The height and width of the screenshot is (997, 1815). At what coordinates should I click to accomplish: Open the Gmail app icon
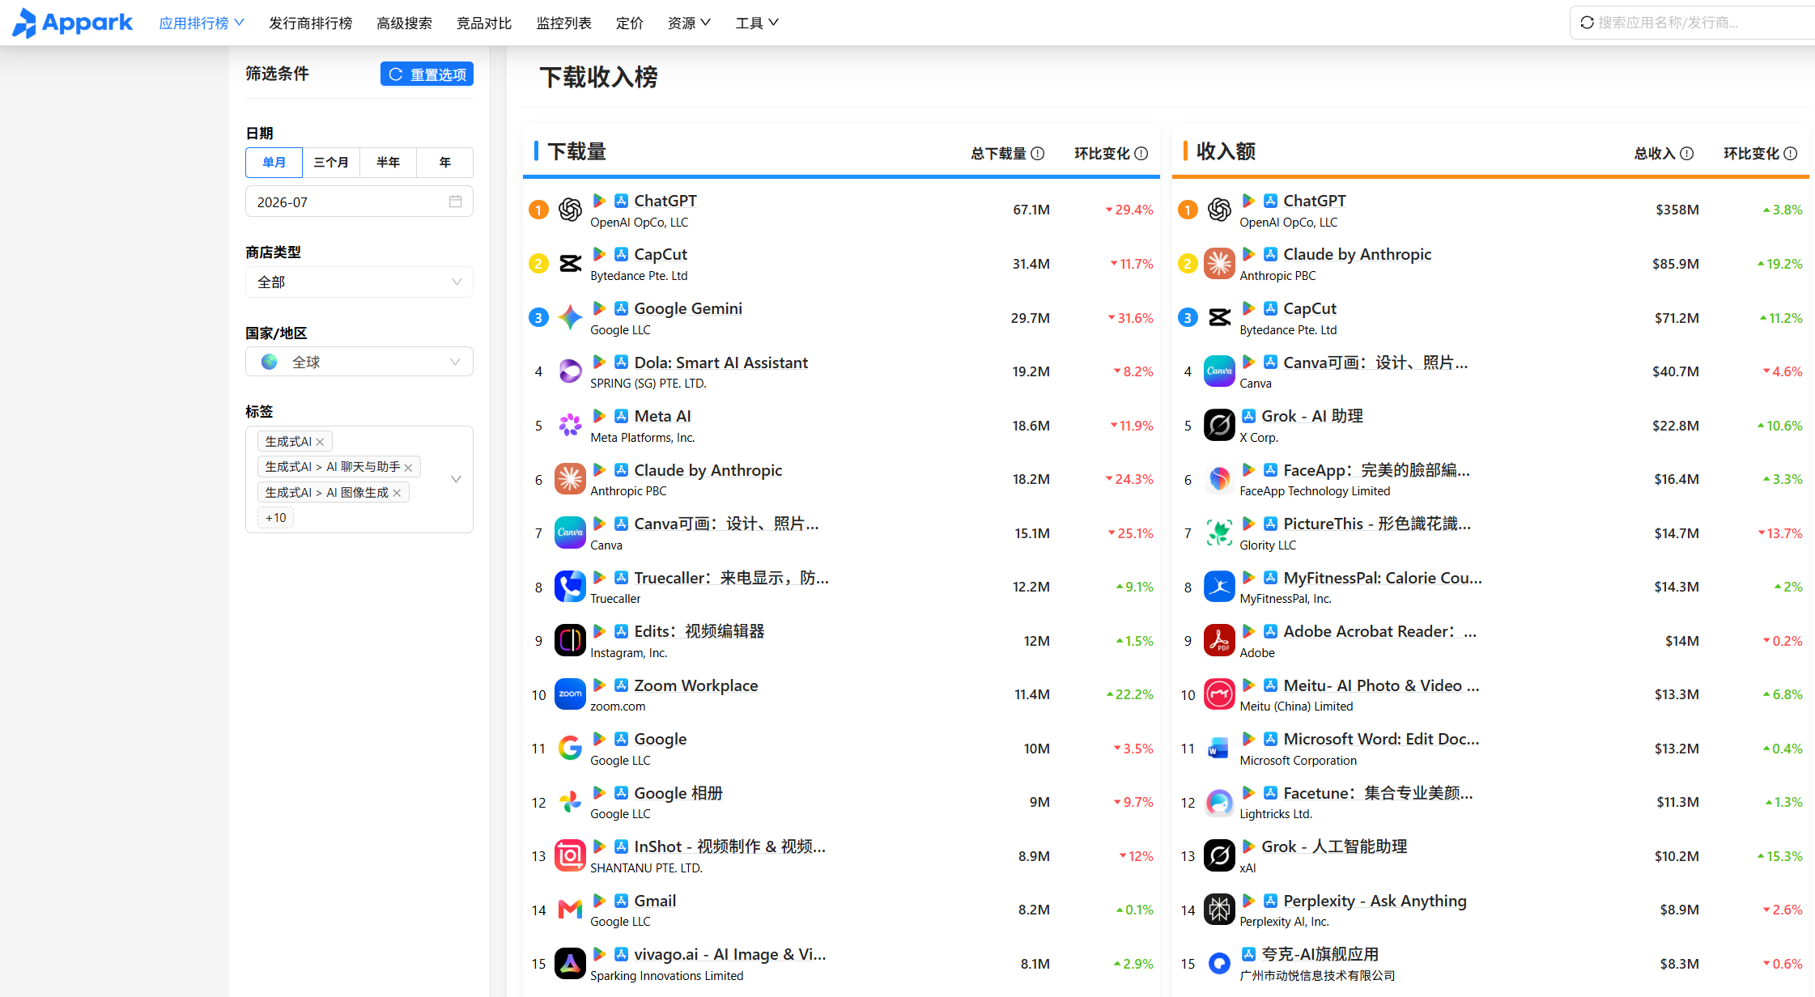point(570,910)
